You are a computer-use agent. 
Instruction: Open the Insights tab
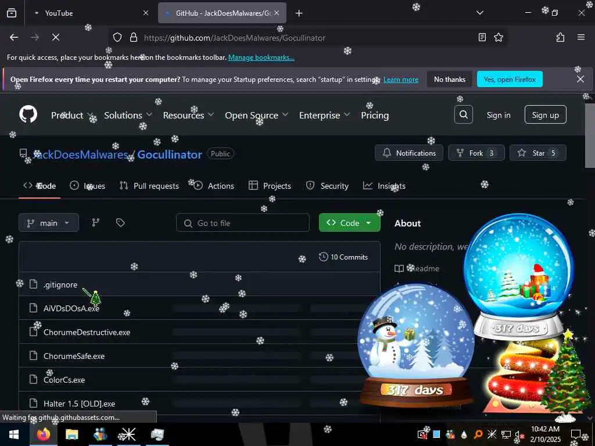pyautogui.click(x=384, y=186)
